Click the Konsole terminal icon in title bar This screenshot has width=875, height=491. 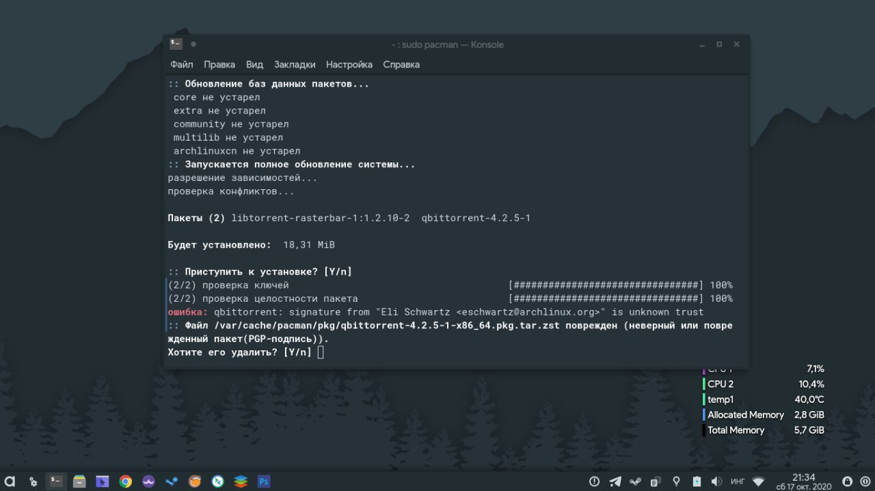(x=176, y=44)
